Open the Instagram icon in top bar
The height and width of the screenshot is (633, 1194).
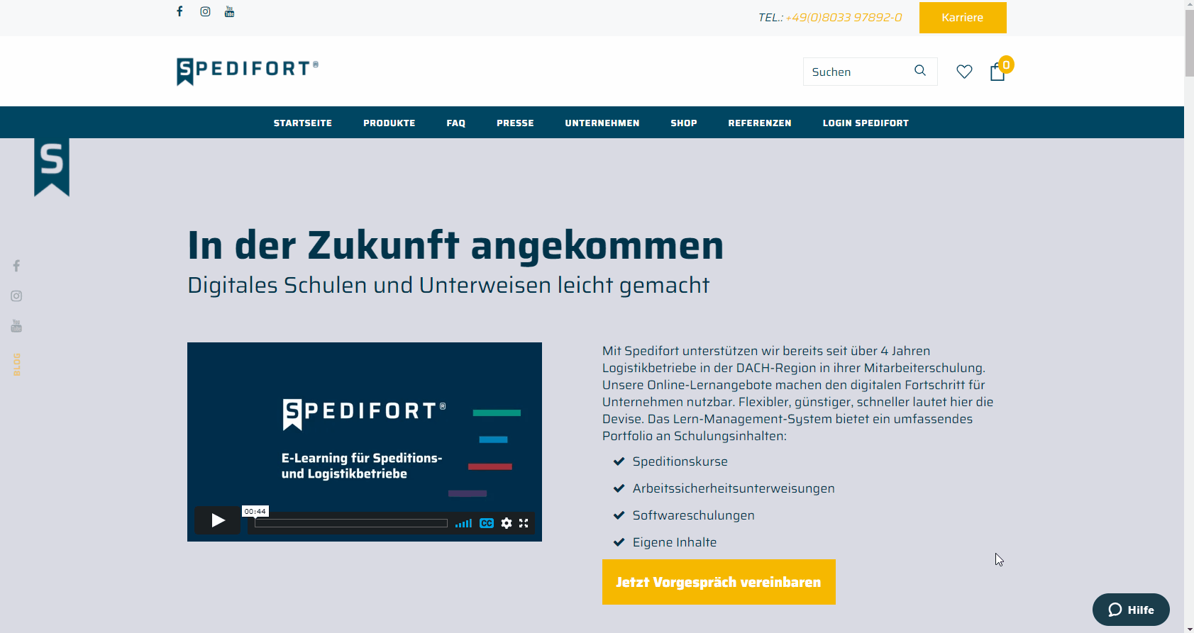(x=205, y=11)
